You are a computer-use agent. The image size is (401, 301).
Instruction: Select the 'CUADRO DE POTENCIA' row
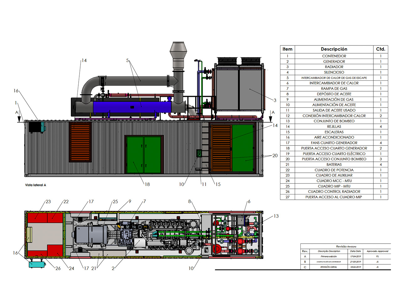tap(334, 170)
